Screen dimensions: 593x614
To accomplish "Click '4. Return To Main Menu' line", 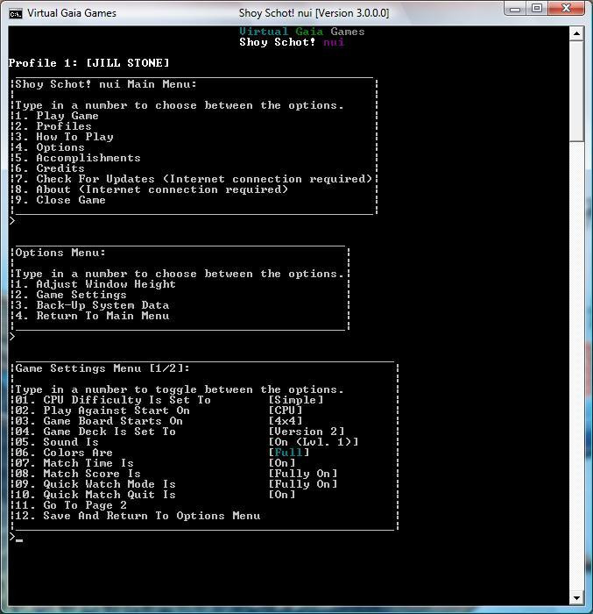I will point(92,317).
